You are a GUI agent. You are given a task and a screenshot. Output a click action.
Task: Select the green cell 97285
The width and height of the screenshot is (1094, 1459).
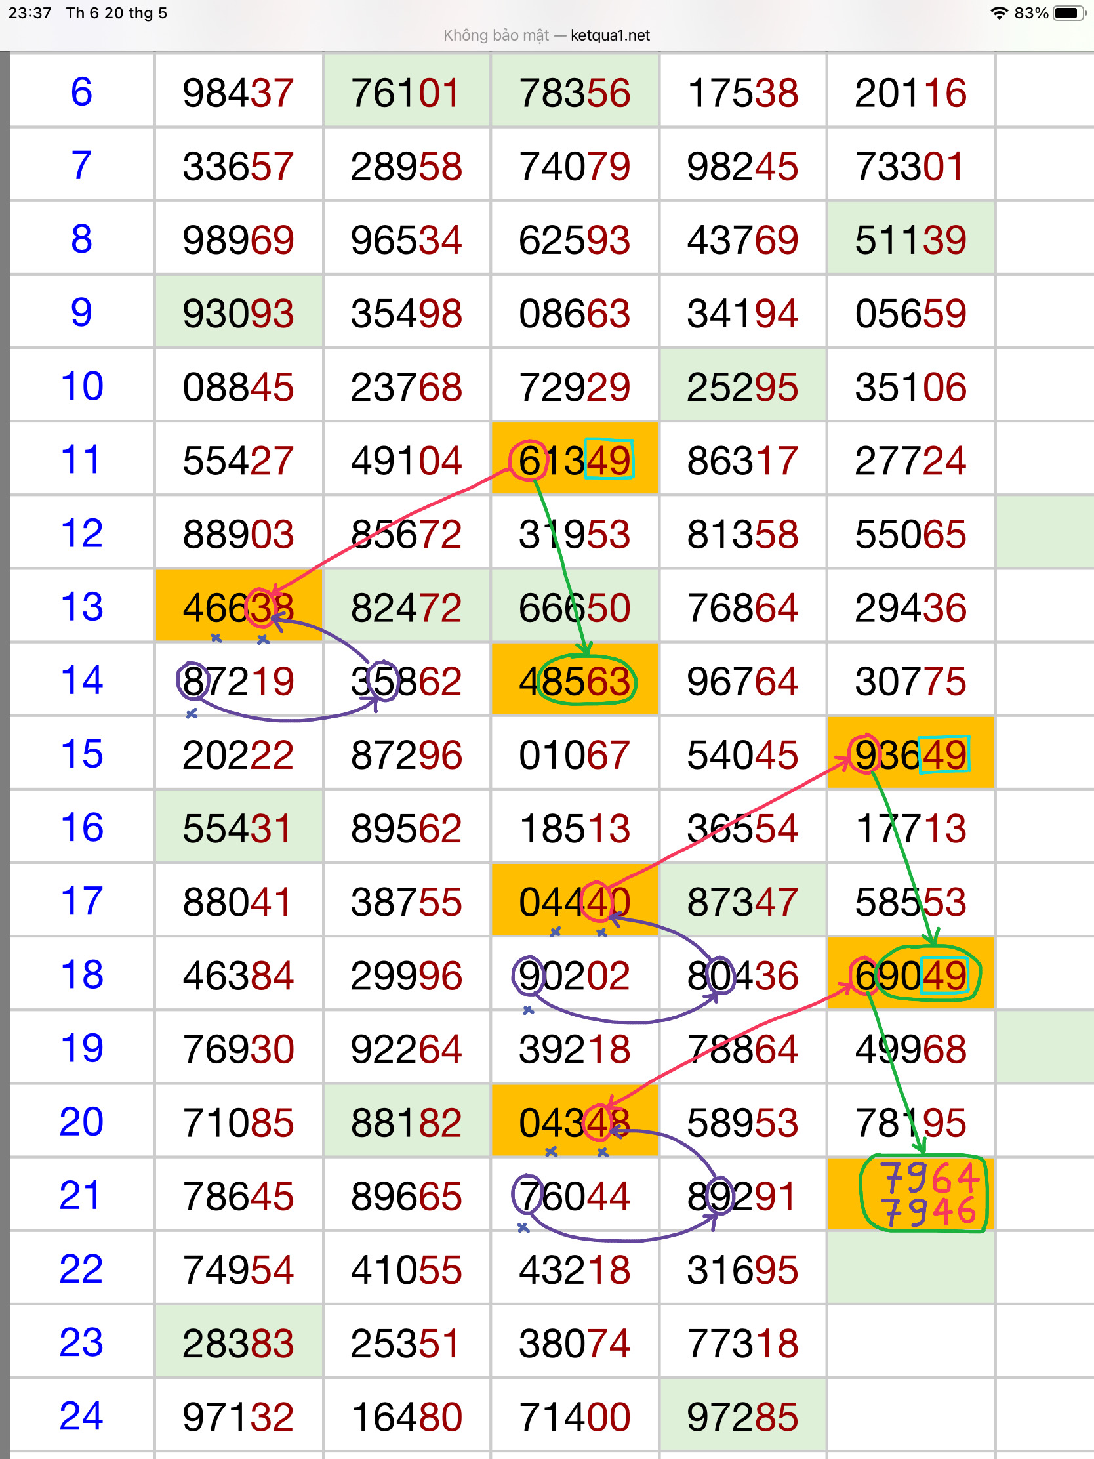pyautogui.click(x=742, y=1416)
